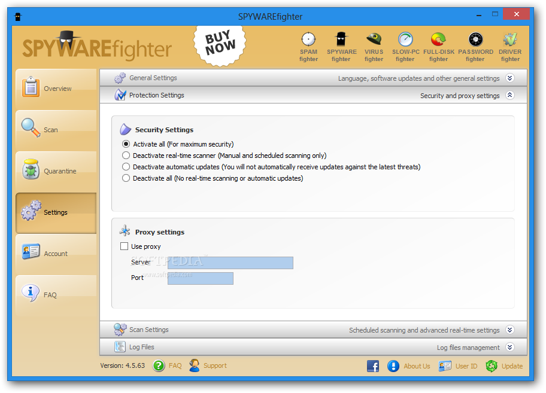This screenshot has width=546, height=393.
Task: Click 'Log files management' description text
Action: [468, 348]
